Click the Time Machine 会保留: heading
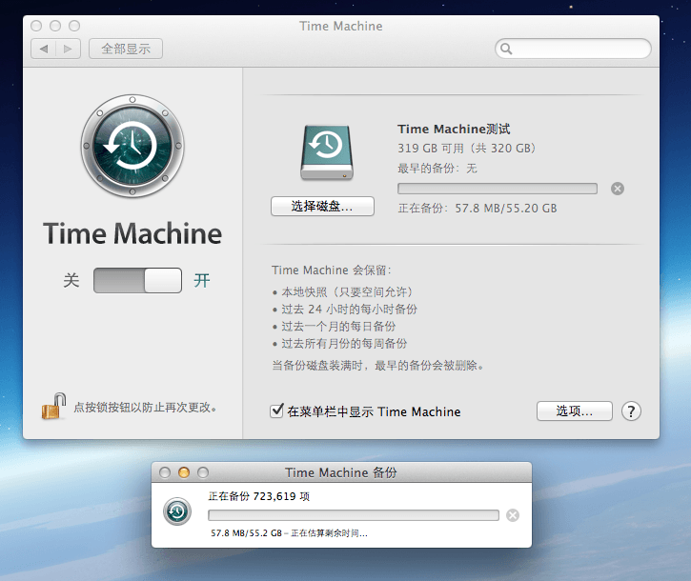Screen dimensions: 691x581 pyautogui.click(x=332, y=270)
